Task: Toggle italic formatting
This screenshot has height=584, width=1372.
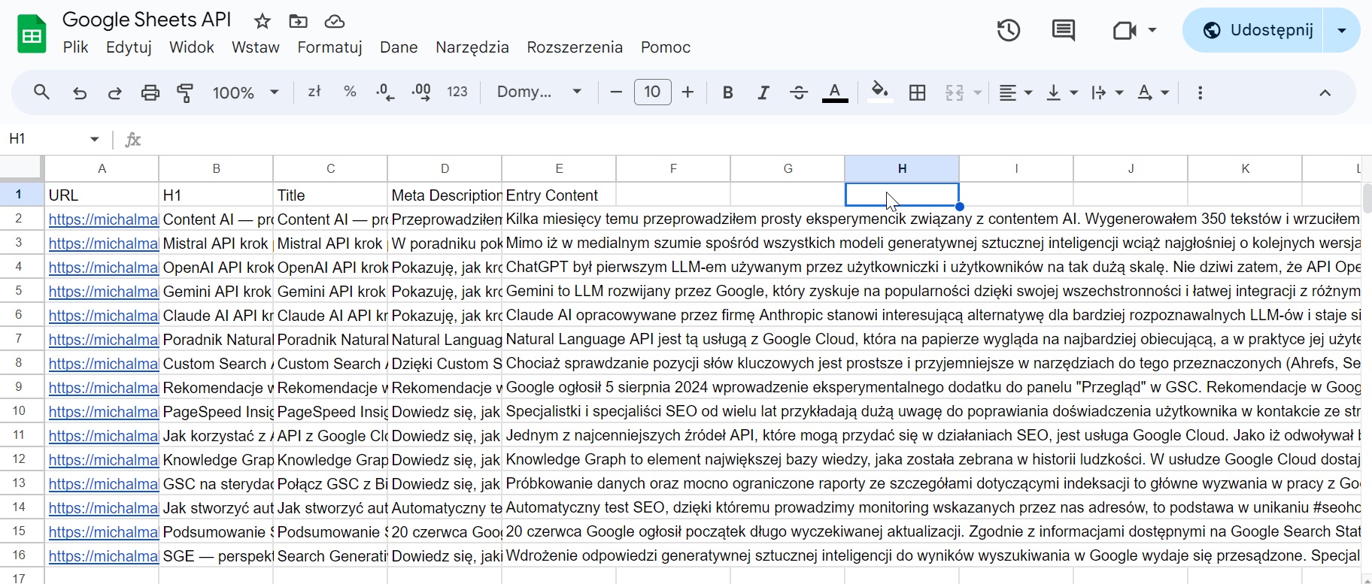Action: pyautogui.click(x=763, y=92)
